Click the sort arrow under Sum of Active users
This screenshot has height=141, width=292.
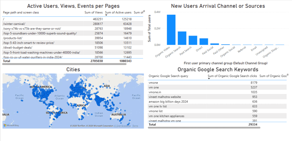pos(106,15)
